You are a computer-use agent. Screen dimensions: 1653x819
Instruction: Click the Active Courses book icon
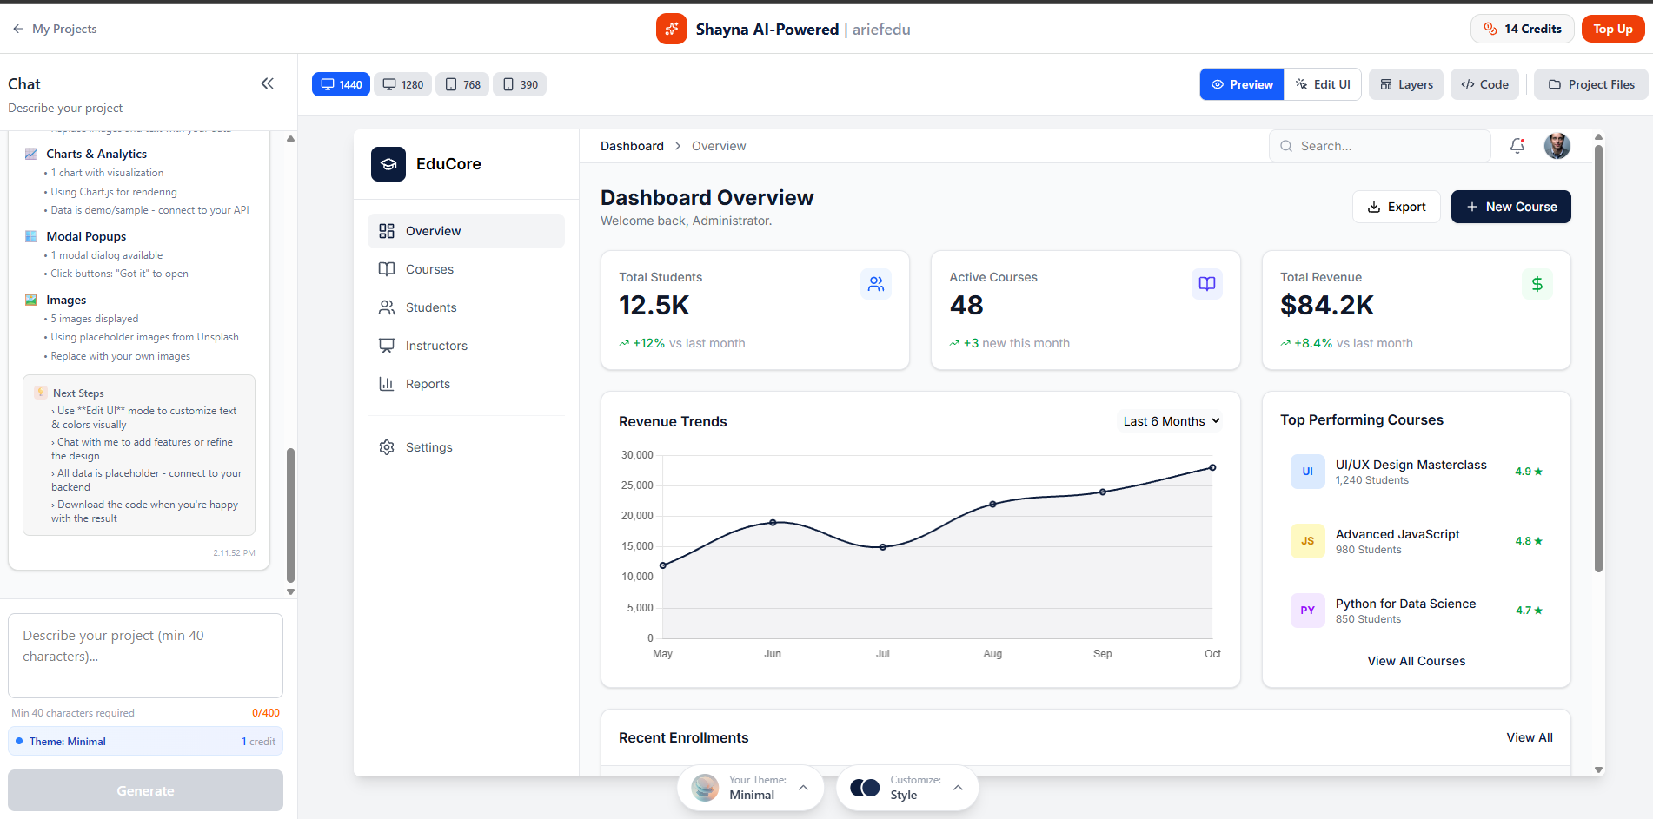[x=1206, y=284]
